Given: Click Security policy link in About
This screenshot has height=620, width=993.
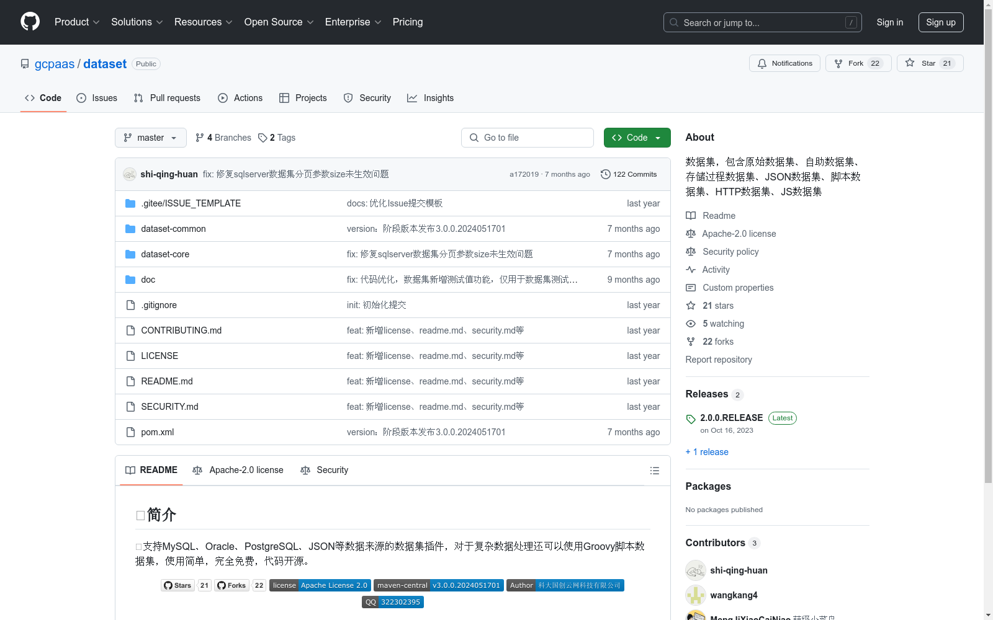Looking at the screenshot, I should pyautogui.click(x=730, y=252).
